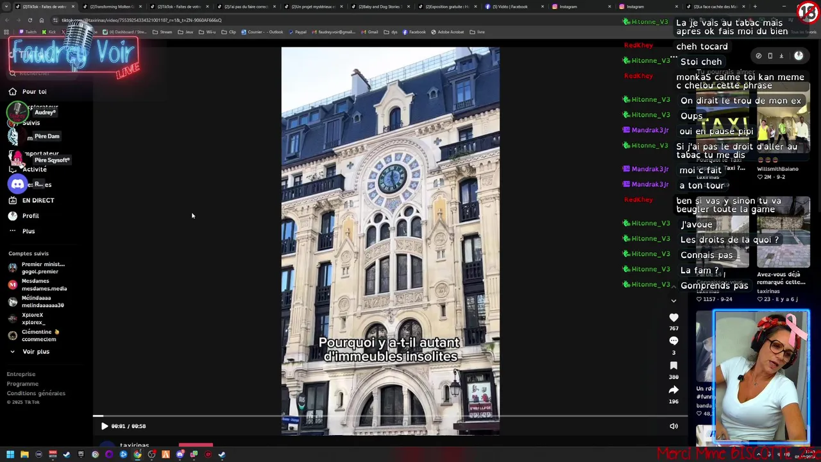Go to next video with down chevron
Image resolution: width=821 pixels, height=462 pixels.
click(673, 300)
